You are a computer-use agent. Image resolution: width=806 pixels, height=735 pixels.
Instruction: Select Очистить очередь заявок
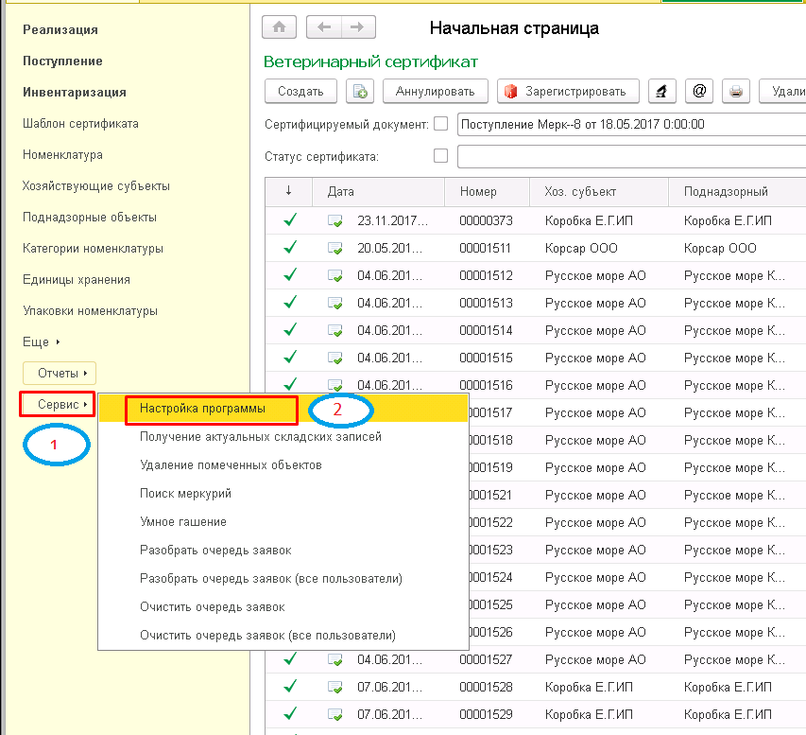tap(213, 607)
